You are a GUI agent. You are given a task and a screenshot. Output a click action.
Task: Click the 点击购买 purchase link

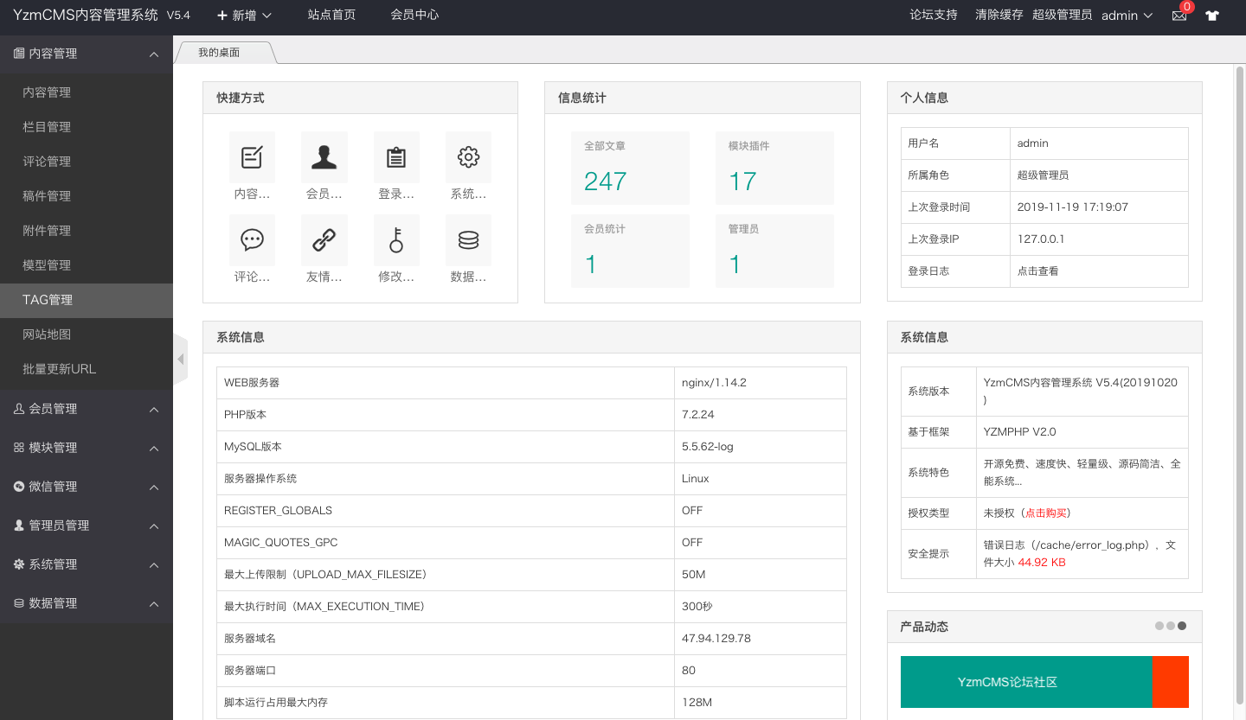1047,513
